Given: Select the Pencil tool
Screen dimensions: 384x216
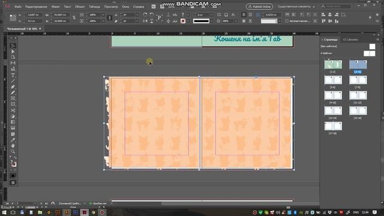Looking at the screenshot, I should (13, 92).
